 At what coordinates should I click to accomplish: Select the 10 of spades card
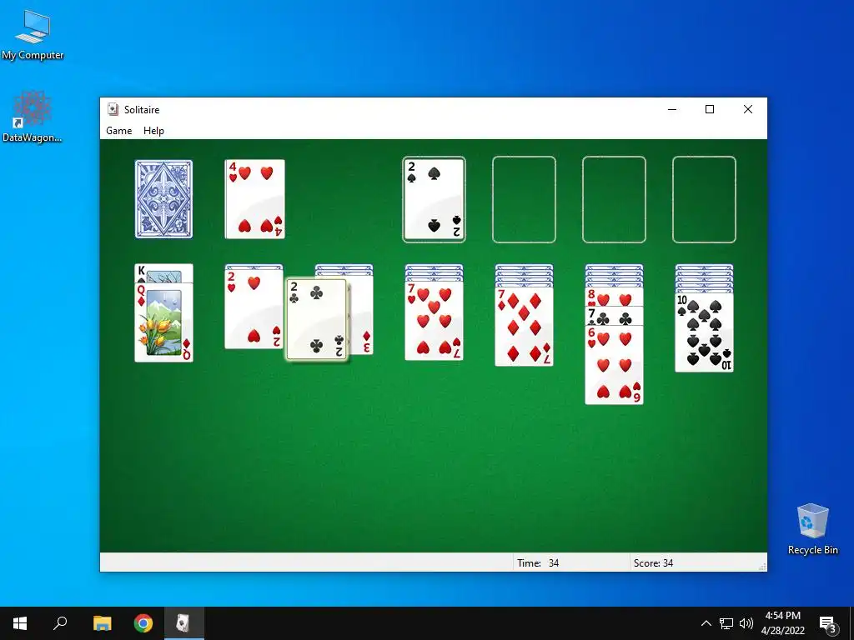point(704,332)
